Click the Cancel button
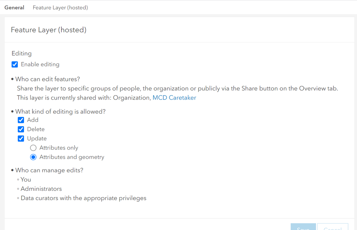 [x=332, y=227]
